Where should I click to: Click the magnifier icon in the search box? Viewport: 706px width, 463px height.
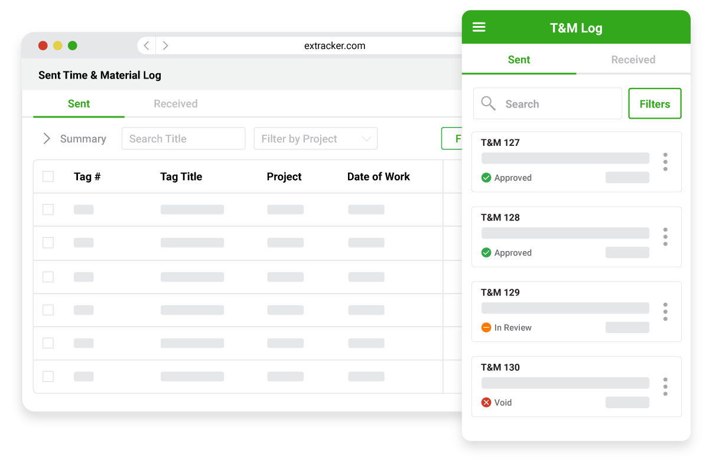[x=488, y=103]
